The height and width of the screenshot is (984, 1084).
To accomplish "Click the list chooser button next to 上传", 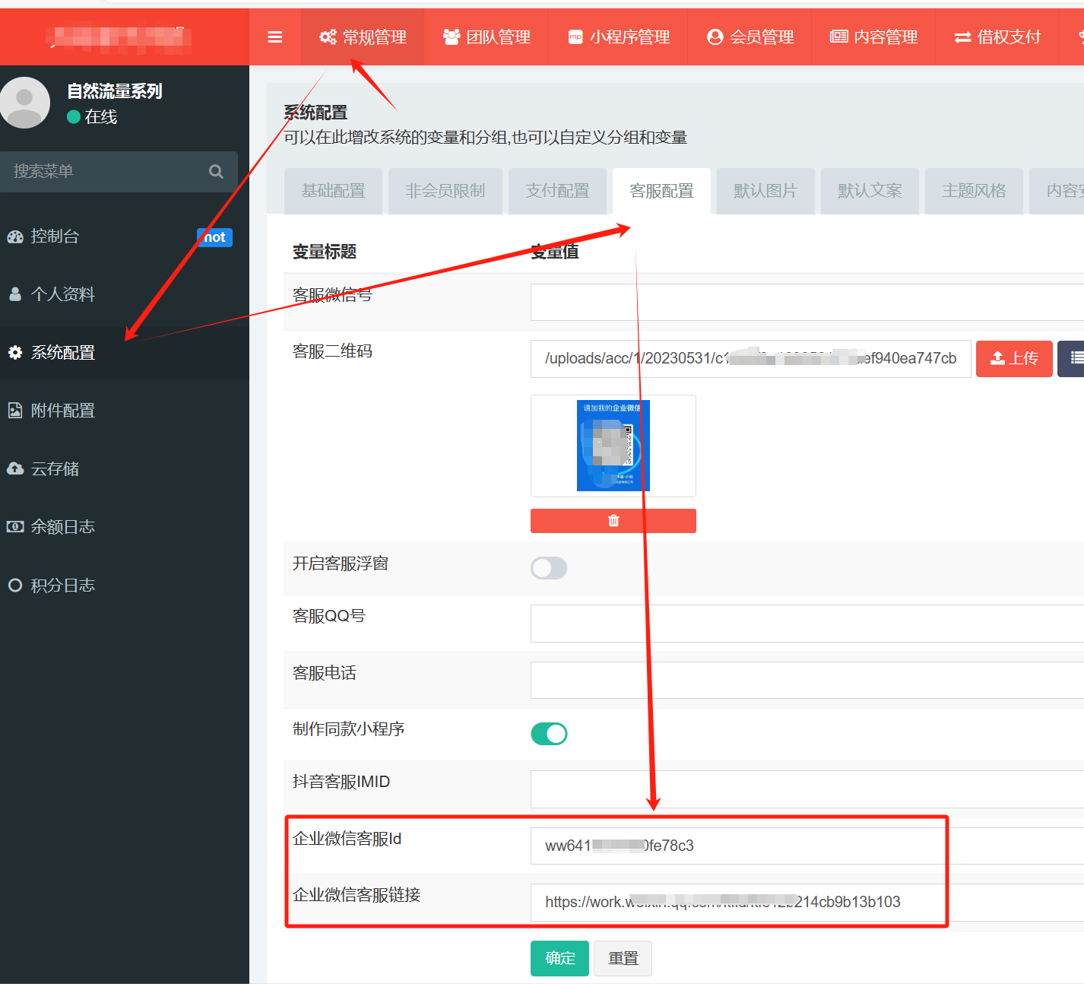I will click(1072, 358).
